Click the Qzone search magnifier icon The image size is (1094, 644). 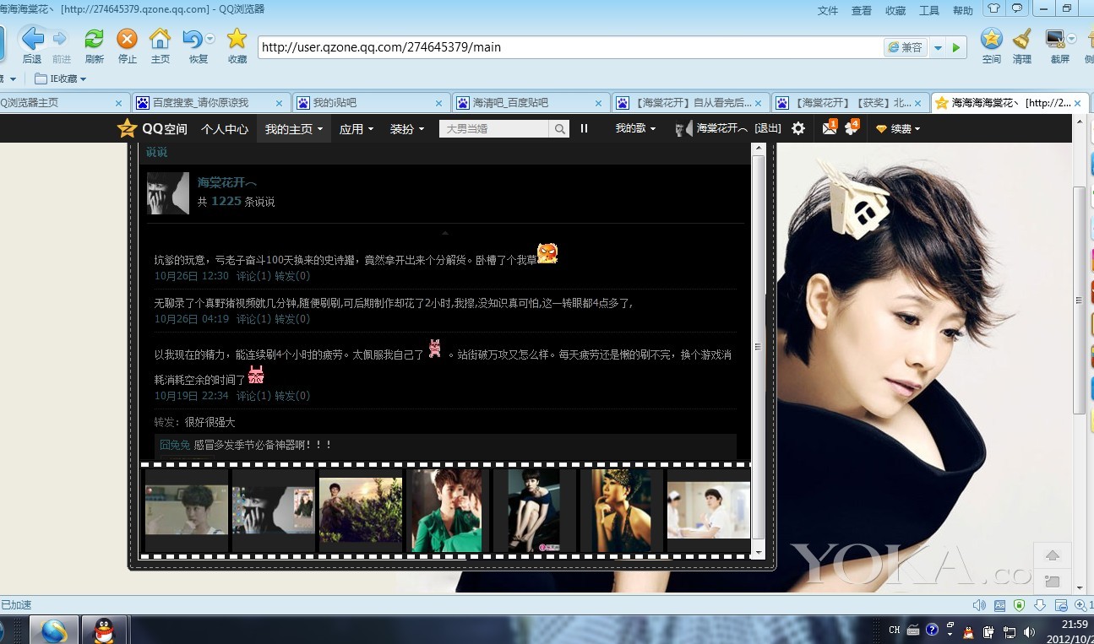559,129
